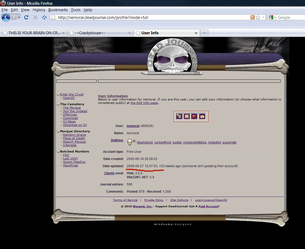Close the THIS IS YOUR BRAIN tab

click(63, 33)
